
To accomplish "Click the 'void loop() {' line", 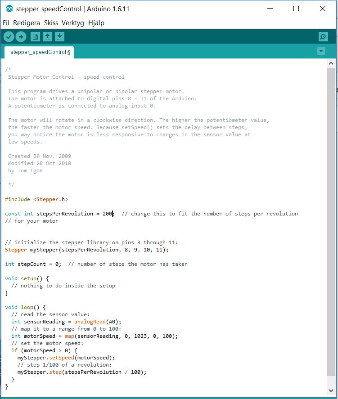I will (25, 307).
